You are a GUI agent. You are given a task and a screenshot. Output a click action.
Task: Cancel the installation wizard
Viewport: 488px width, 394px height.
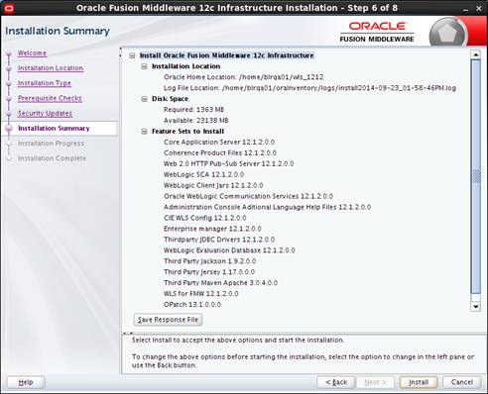coord(462,382)
